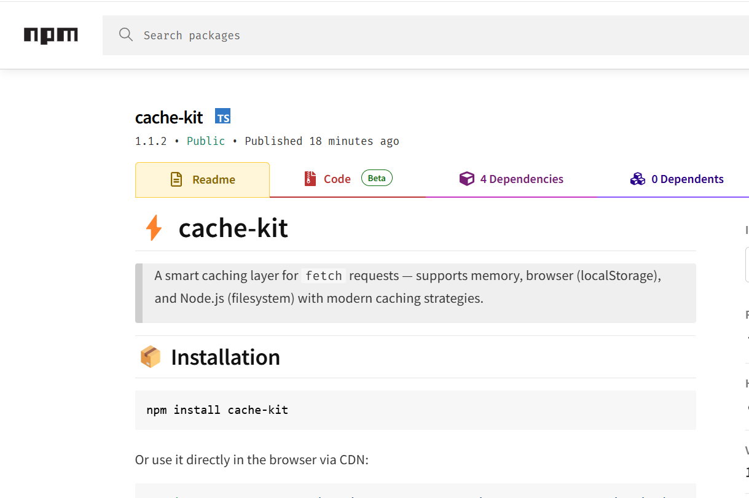Click the Code archive file icon
This screenshot has width=749, height=498.
(x=310, y=179)
